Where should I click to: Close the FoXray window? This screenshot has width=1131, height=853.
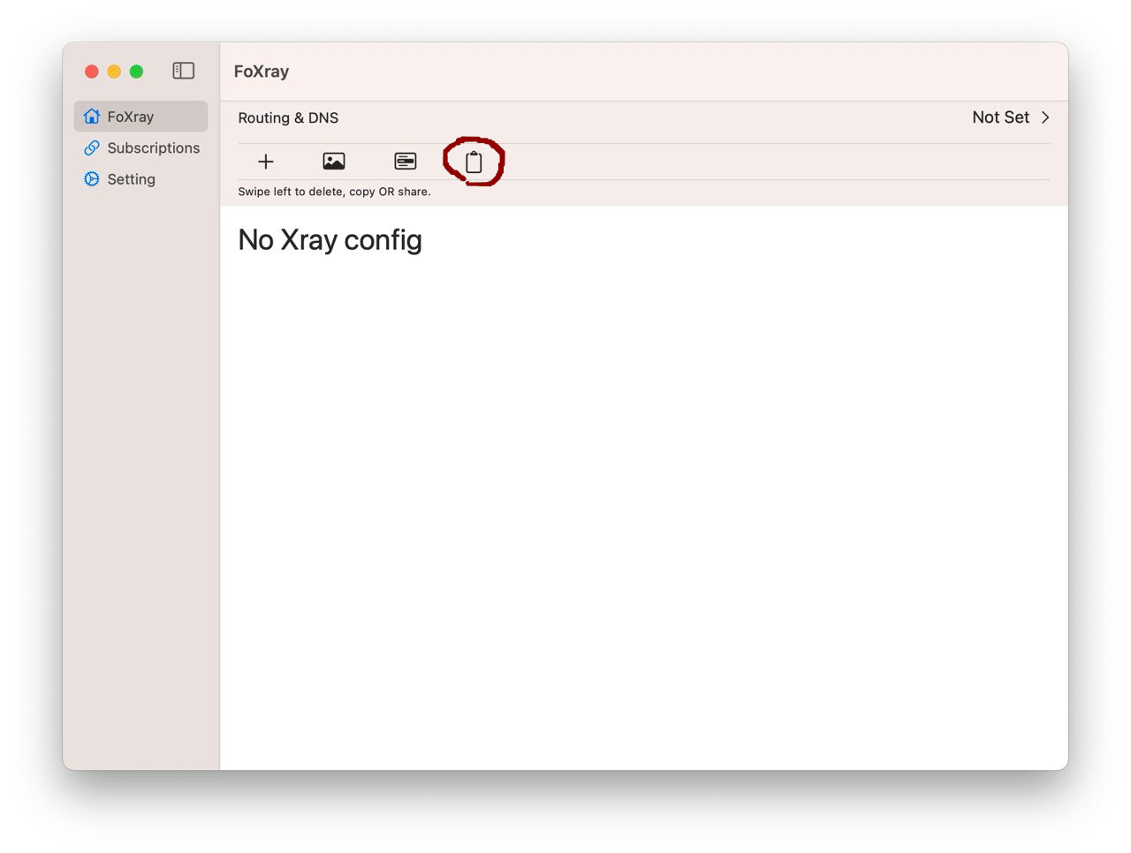(x=92, y=72)
